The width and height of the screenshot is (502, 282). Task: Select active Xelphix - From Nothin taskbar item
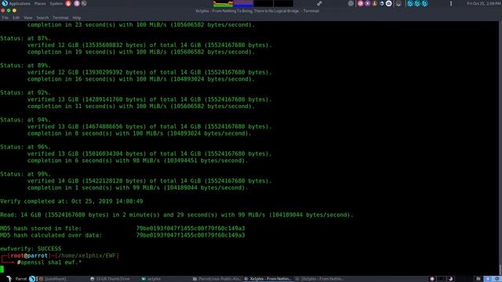[x=267, y=279]
